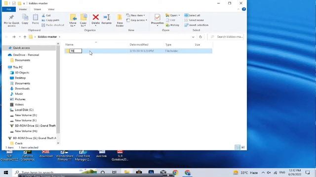Click the Select none button
The height and width of the screenshot is (177, 316).
194,20
